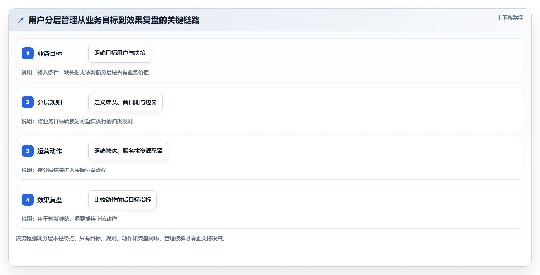540x275 pixels.
Task: Click the note 用于判断继续、调整或停止该动作
Action: point(77,219)
